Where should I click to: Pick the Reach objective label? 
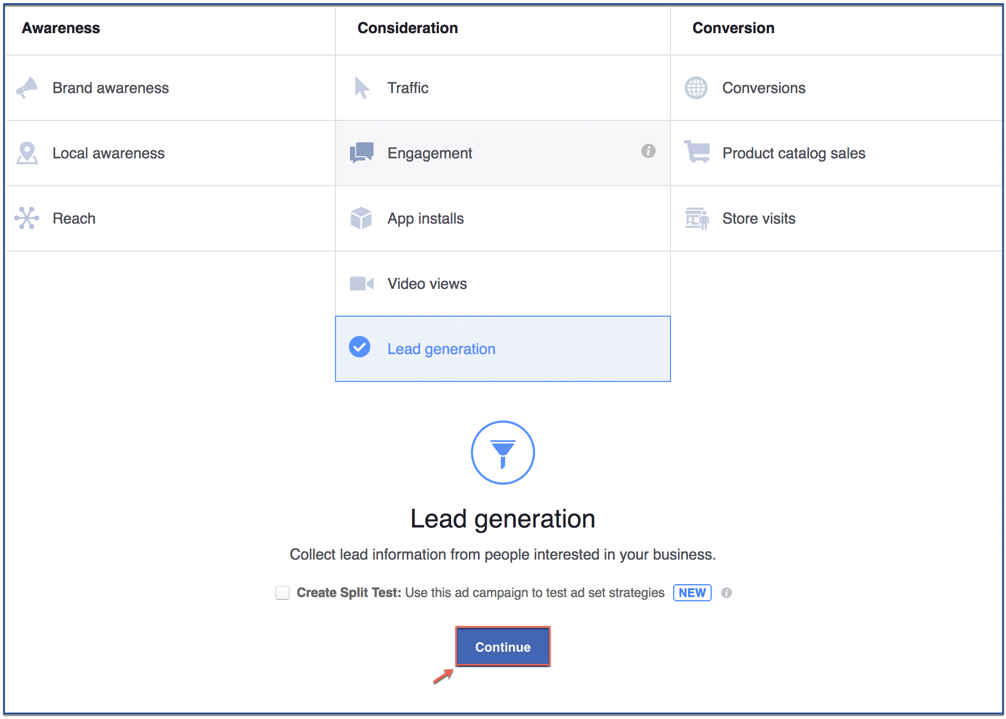[74, 218]
